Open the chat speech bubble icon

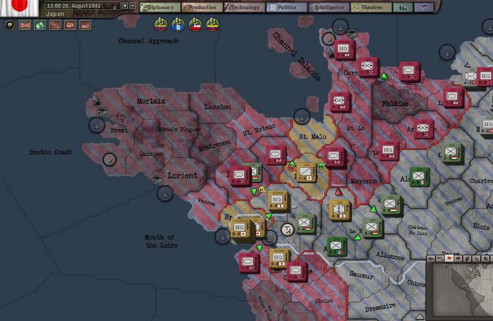coord(9,25)
